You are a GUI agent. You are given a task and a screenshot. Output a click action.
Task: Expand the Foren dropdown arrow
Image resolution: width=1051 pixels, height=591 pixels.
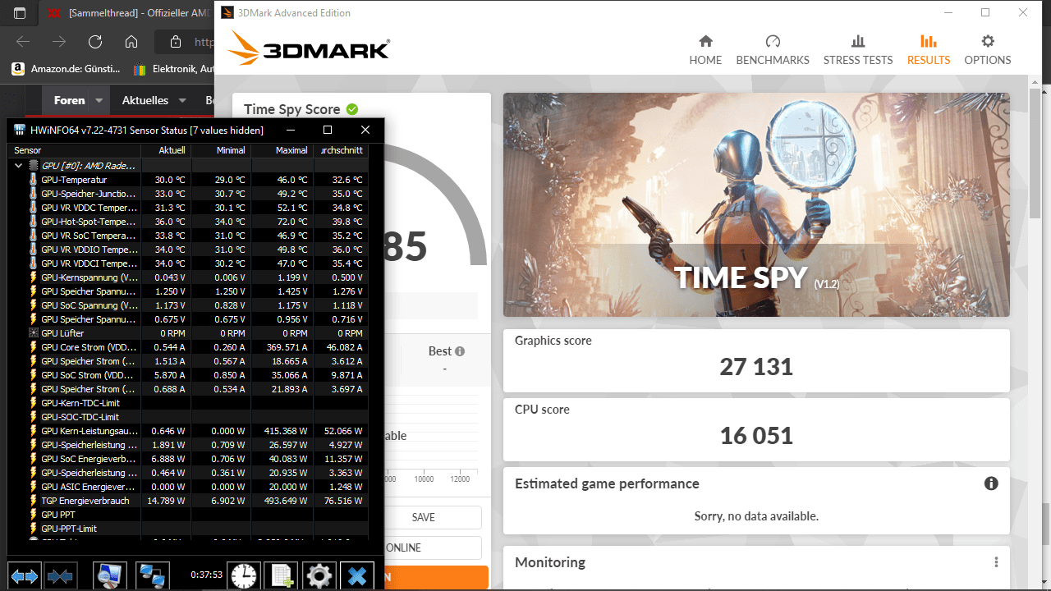99,101
